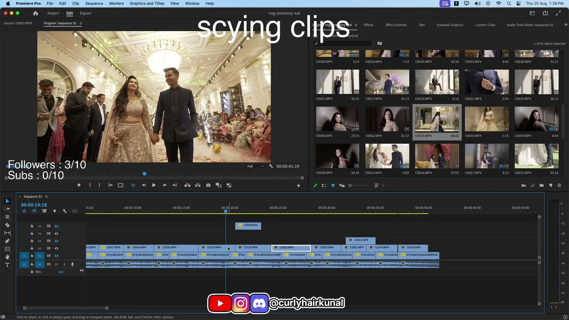Screen dimensions: 569x320
Task: Open program monitor settings wrench
Action: pyautogui.click(x=271, y=166)
